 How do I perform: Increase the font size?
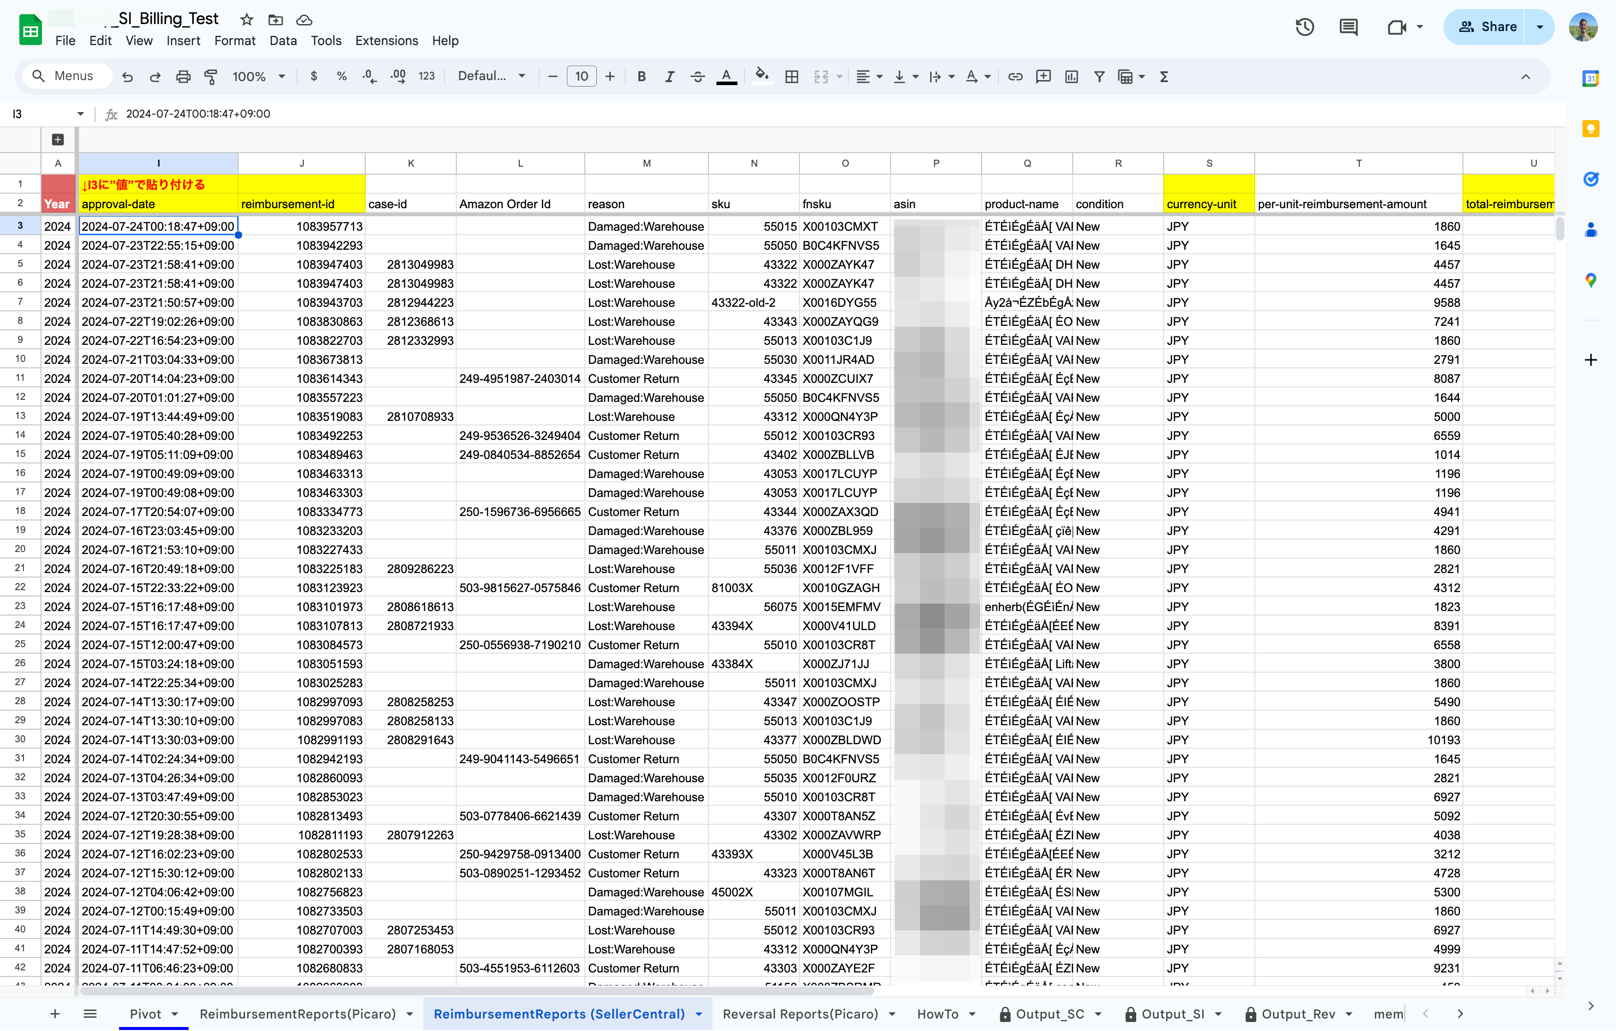(610, 77)
